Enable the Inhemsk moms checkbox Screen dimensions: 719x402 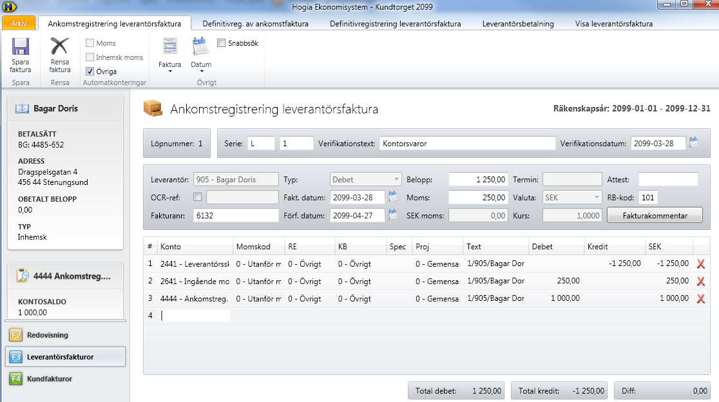[90, 57]
